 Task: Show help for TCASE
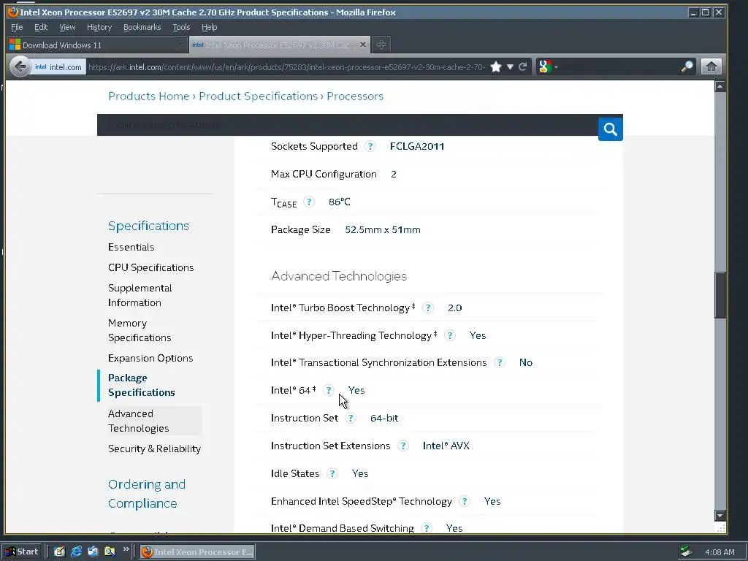[x=309, y=202]
